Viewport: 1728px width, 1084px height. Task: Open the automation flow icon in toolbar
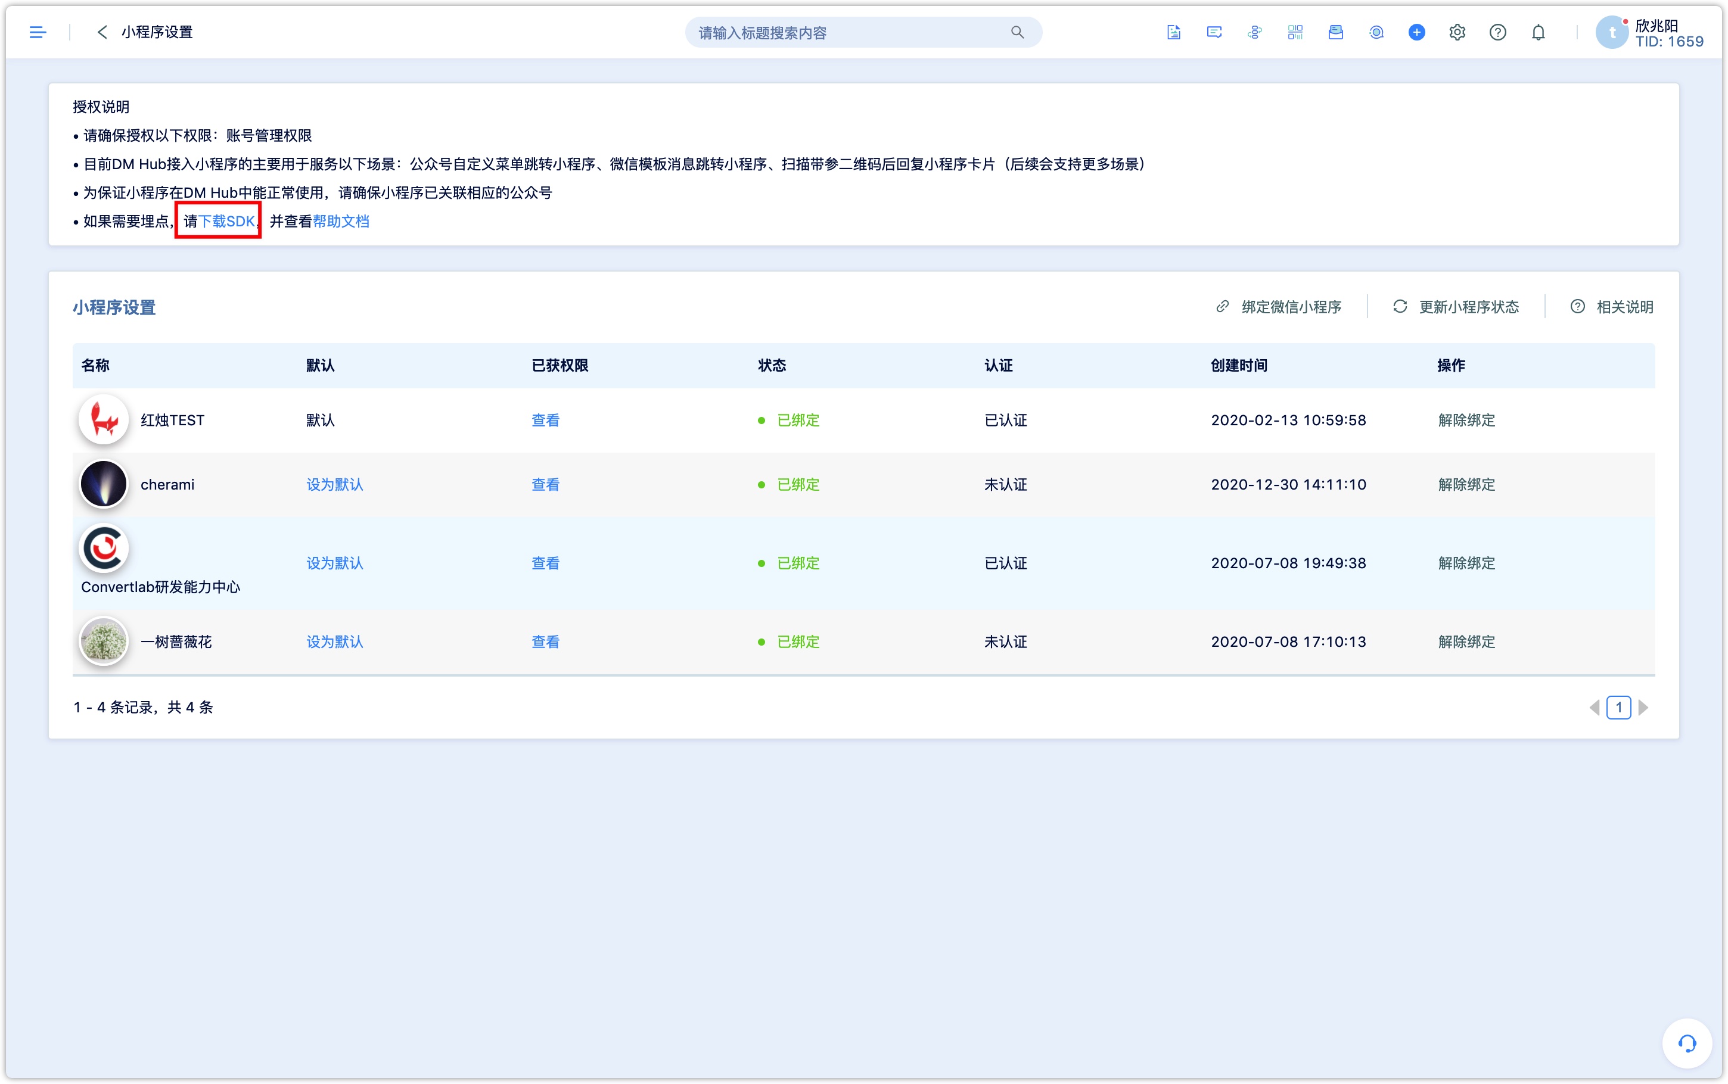click(x=1255, y=32)
